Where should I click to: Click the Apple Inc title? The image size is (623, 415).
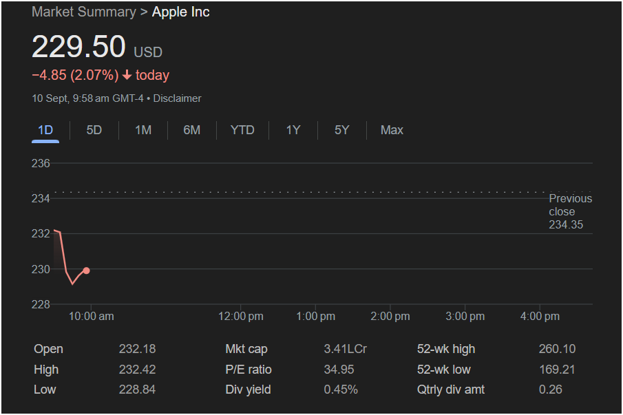coord(181,12)
